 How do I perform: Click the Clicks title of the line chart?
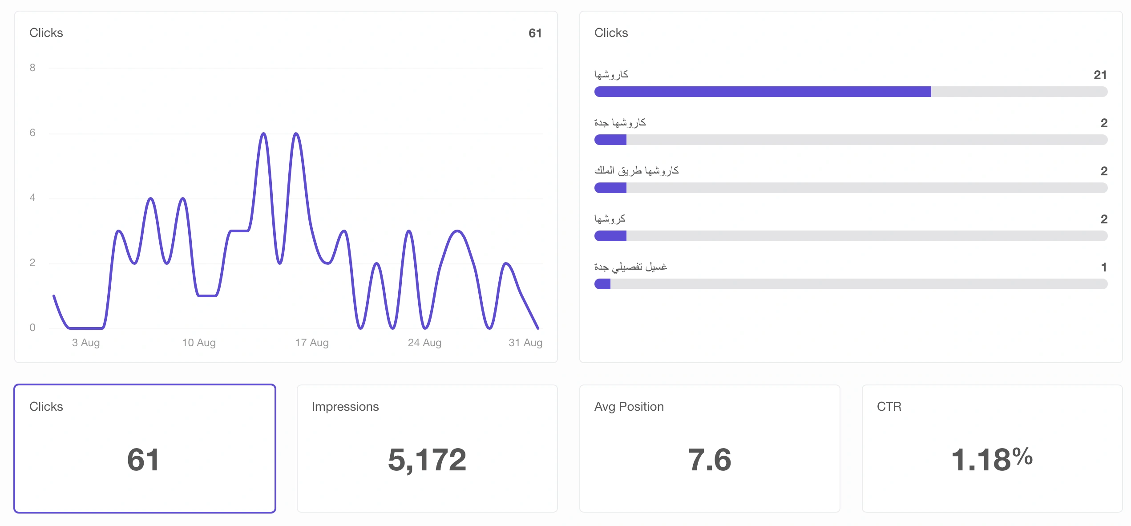(x=46, y=33)
